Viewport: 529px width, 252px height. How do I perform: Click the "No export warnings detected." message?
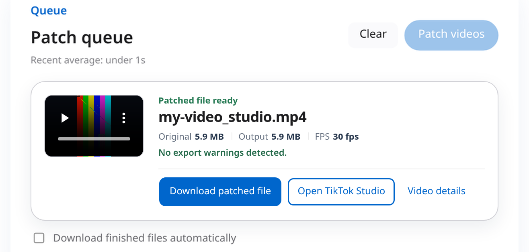point(223,153)
